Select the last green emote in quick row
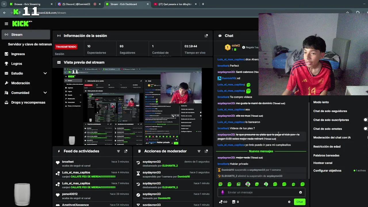The width and height of the screenshot is (368, 207). pyautogui.click(x=302, y=184)
